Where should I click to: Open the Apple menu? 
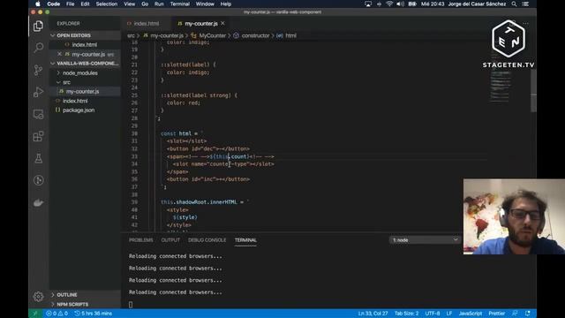(x=37, y=4)
